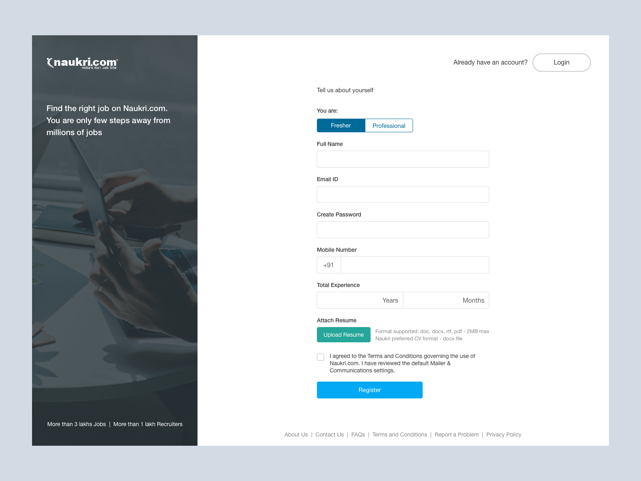
Task: Click the +91 country code prefix
Action: click(x=329, y=265)
